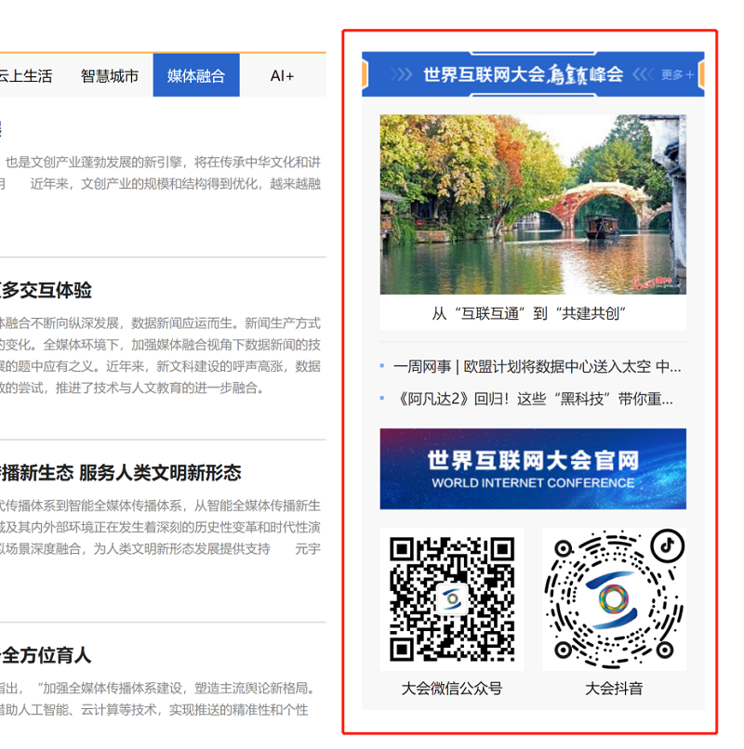Open the 世界互联网大会乌镇峰会 header title
This screenshot has height=749, width=744.
pyautogui.click(x=523, y=74)
